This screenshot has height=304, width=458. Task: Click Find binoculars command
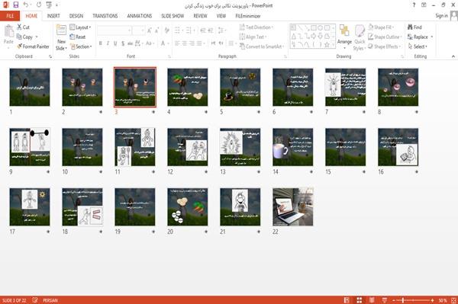(x=414, y=27)
